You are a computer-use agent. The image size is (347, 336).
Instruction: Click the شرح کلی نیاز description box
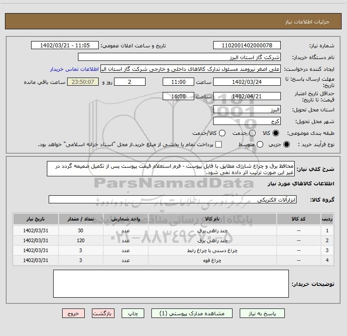click(x=171, y=169)
